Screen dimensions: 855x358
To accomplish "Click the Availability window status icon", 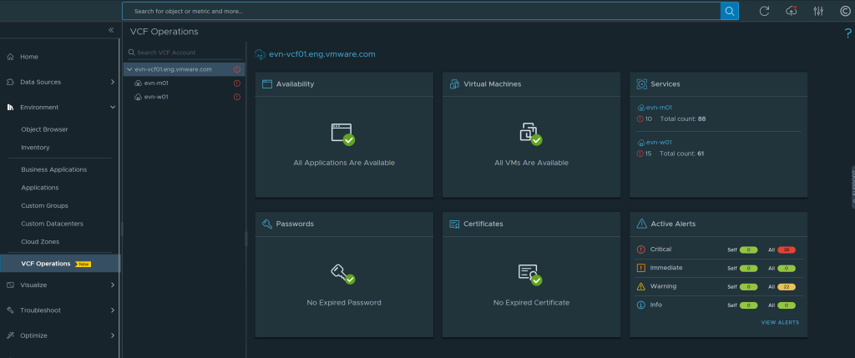I will tap(342, 134).
